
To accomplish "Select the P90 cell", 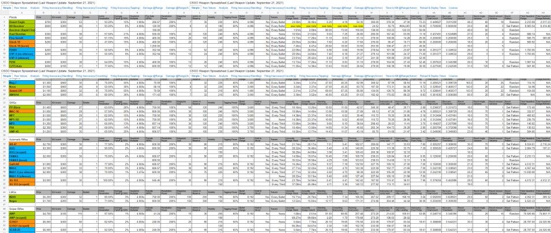I will point(21,127).
